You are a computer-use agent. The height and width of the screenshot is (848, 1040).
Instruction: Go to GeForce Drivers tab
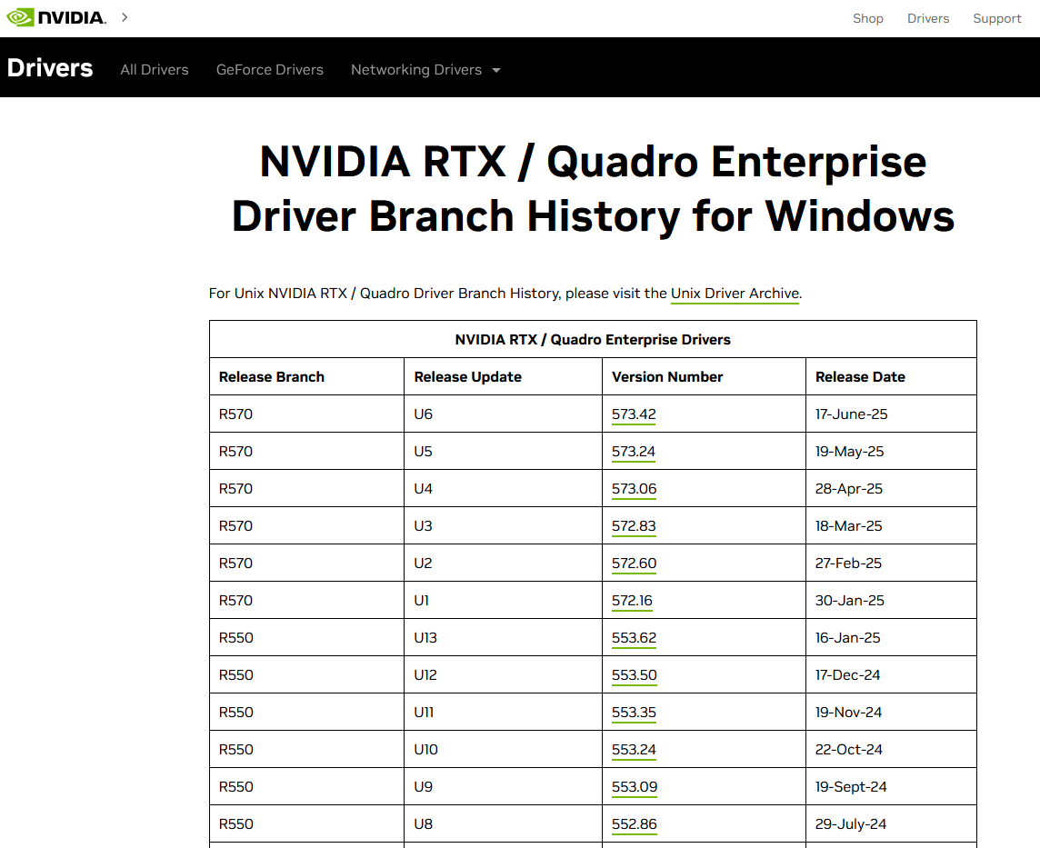(x=270, y=70)
